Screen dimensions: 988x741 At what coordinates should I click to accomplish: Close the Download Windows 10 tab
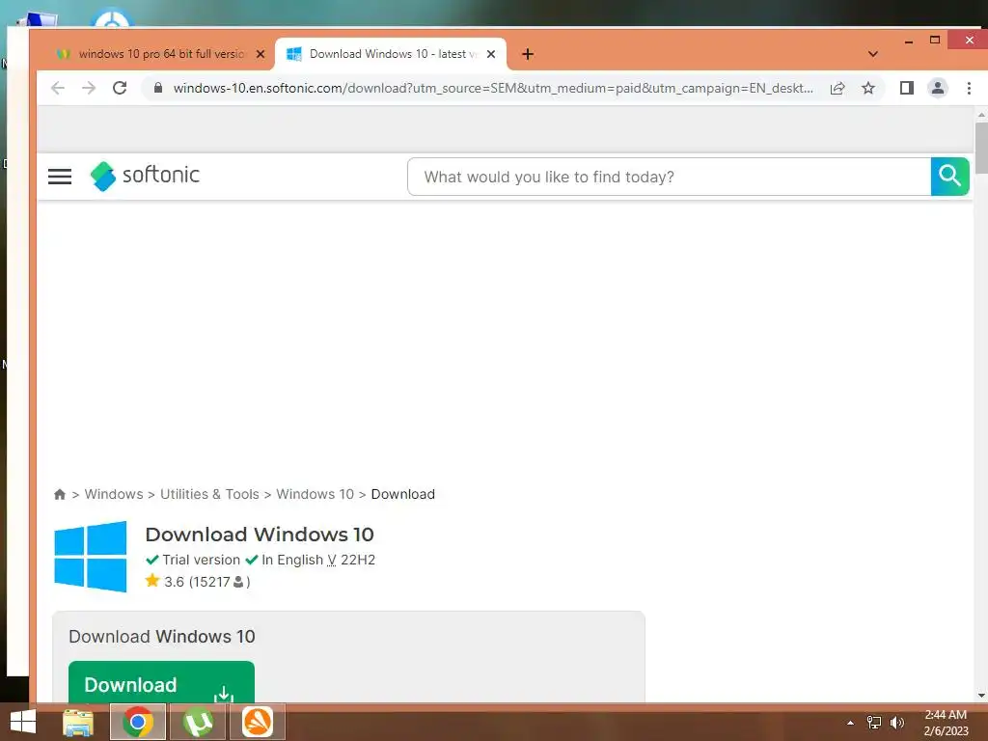tap(491, 54)
